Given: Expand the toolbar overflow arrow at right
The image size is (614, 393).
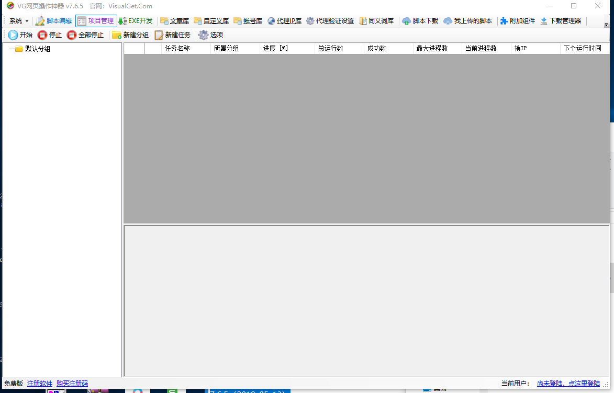Looking at the screenshot, I should pos(606,24).
